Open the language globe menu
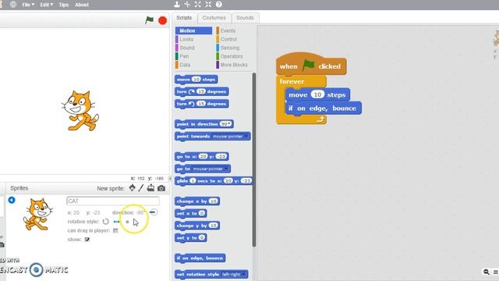The height and width of the screenshot is (281, 499). pos(13,5)
